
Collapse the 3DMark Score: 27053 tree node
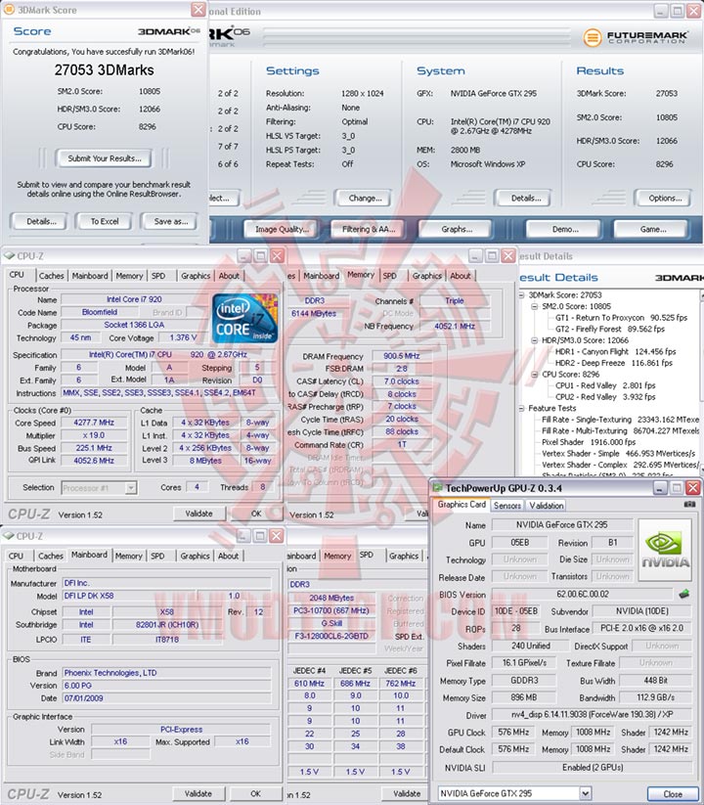click(x=521, y=295)
